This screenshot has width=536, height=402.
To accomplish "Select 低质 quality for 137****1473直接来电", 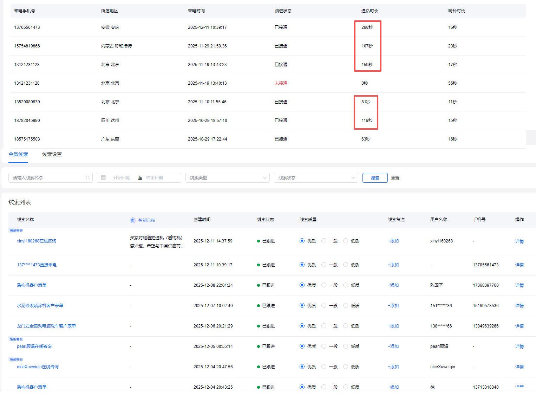I will [346, 265].
